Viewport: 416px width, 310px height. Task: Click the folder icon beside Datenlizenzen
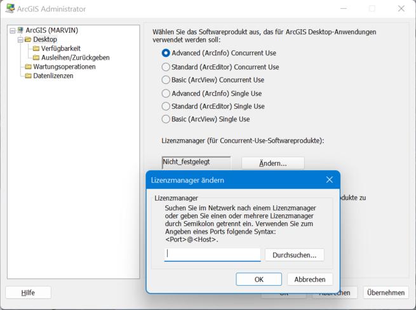(28, 76)
